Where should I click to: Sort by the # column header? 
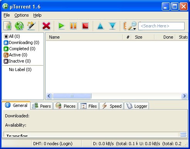127,37
